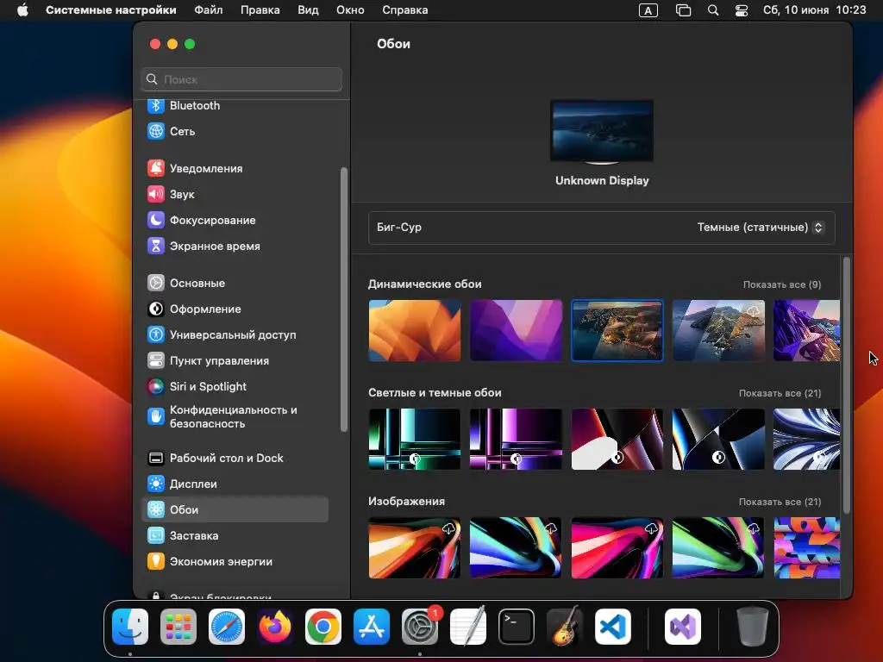This screenshot has height=662, width=883.
Task: Click the keyboard input source indicator
Action: click(648, 10)
